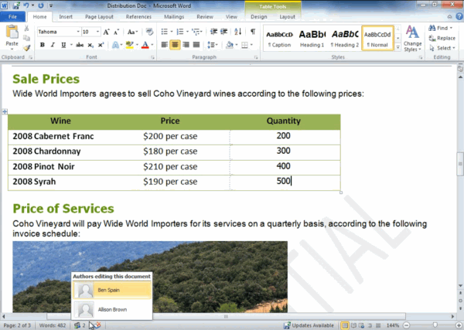Click the table move handle

tap(5, 111)
